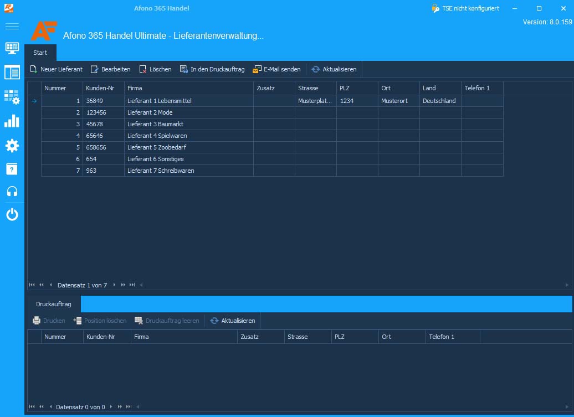Screen dimensions: 574x417
Task: Select row Lieferant 3 Baumarkt
Action: click(272, 124)
